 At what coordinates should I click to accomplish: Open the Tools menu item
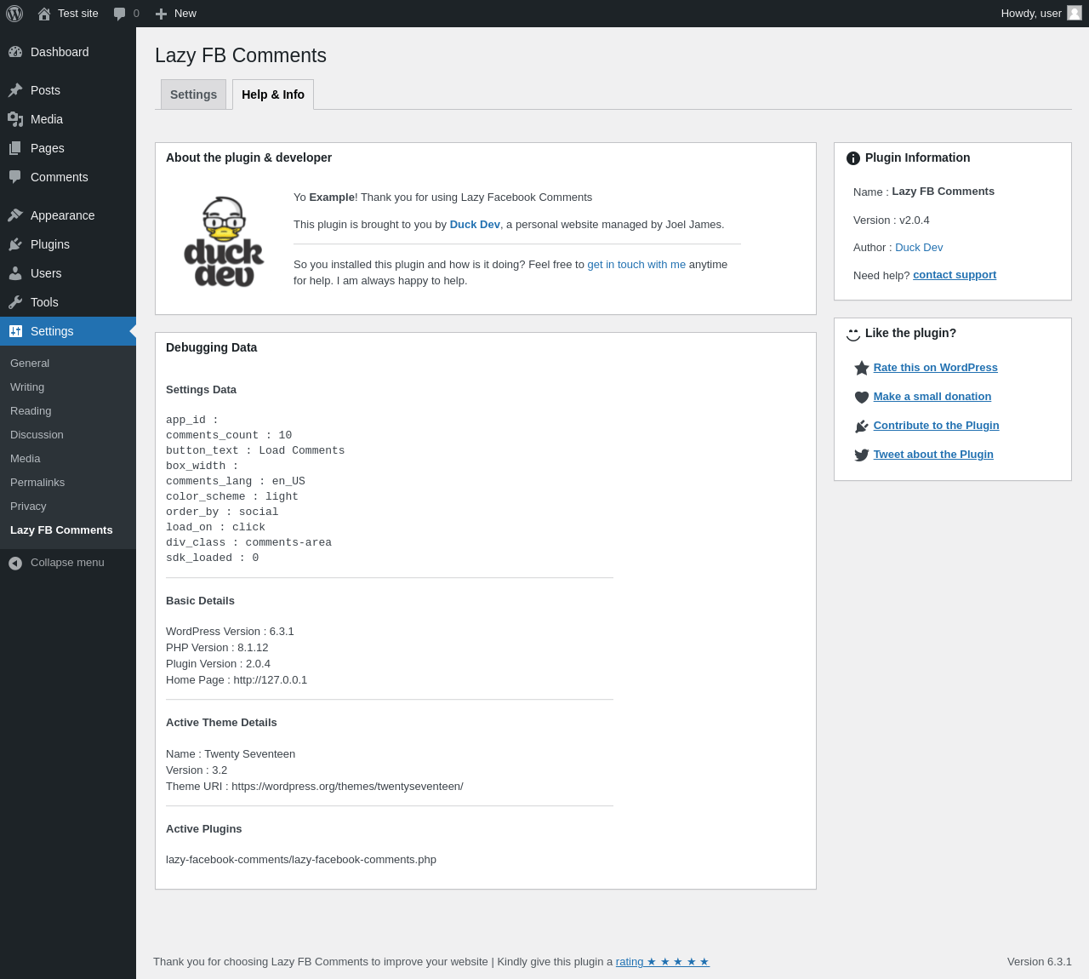pos(68,302)
